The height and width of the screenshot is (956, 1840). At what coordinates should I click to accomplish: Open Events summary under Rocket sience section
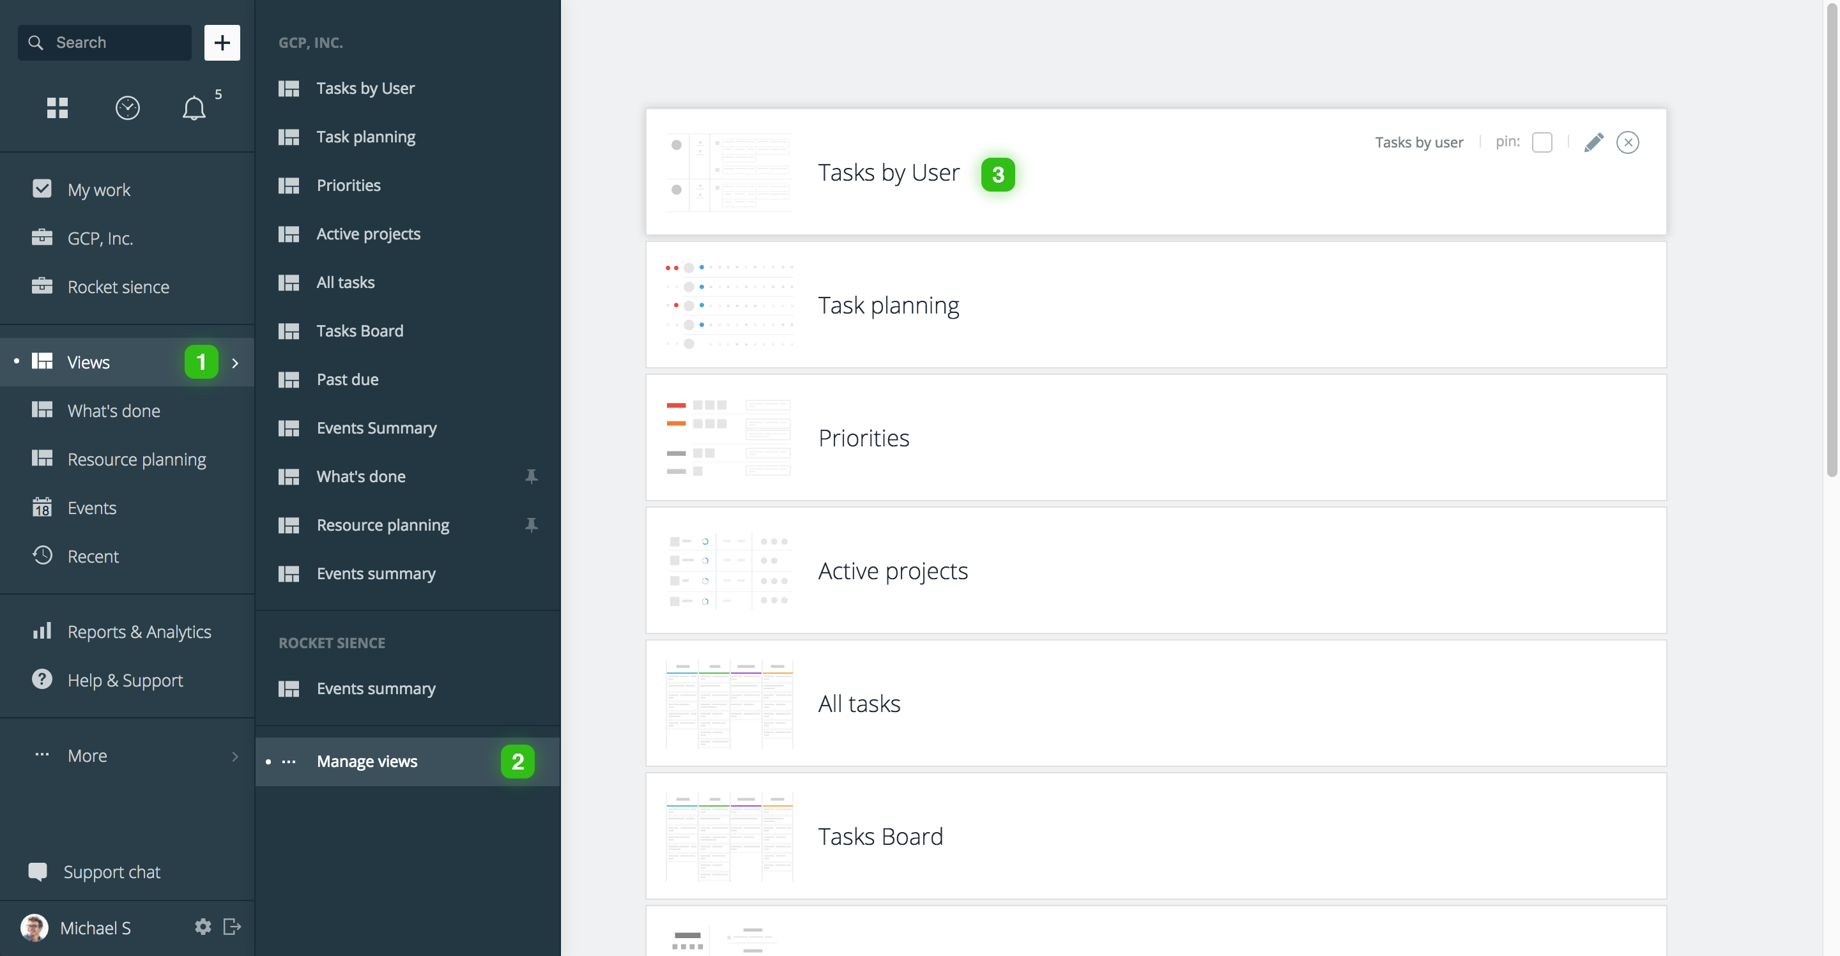[408, 689]
